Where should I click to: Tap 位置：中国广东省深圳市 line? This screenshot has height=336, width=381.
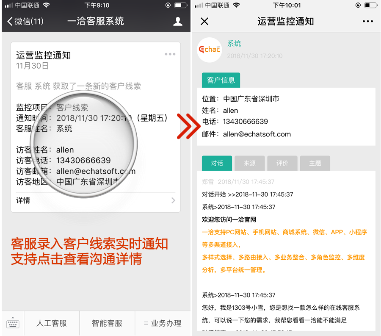(x=240, y=99)
